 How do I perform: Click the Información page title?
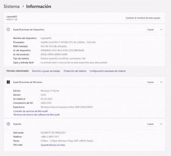39,6
